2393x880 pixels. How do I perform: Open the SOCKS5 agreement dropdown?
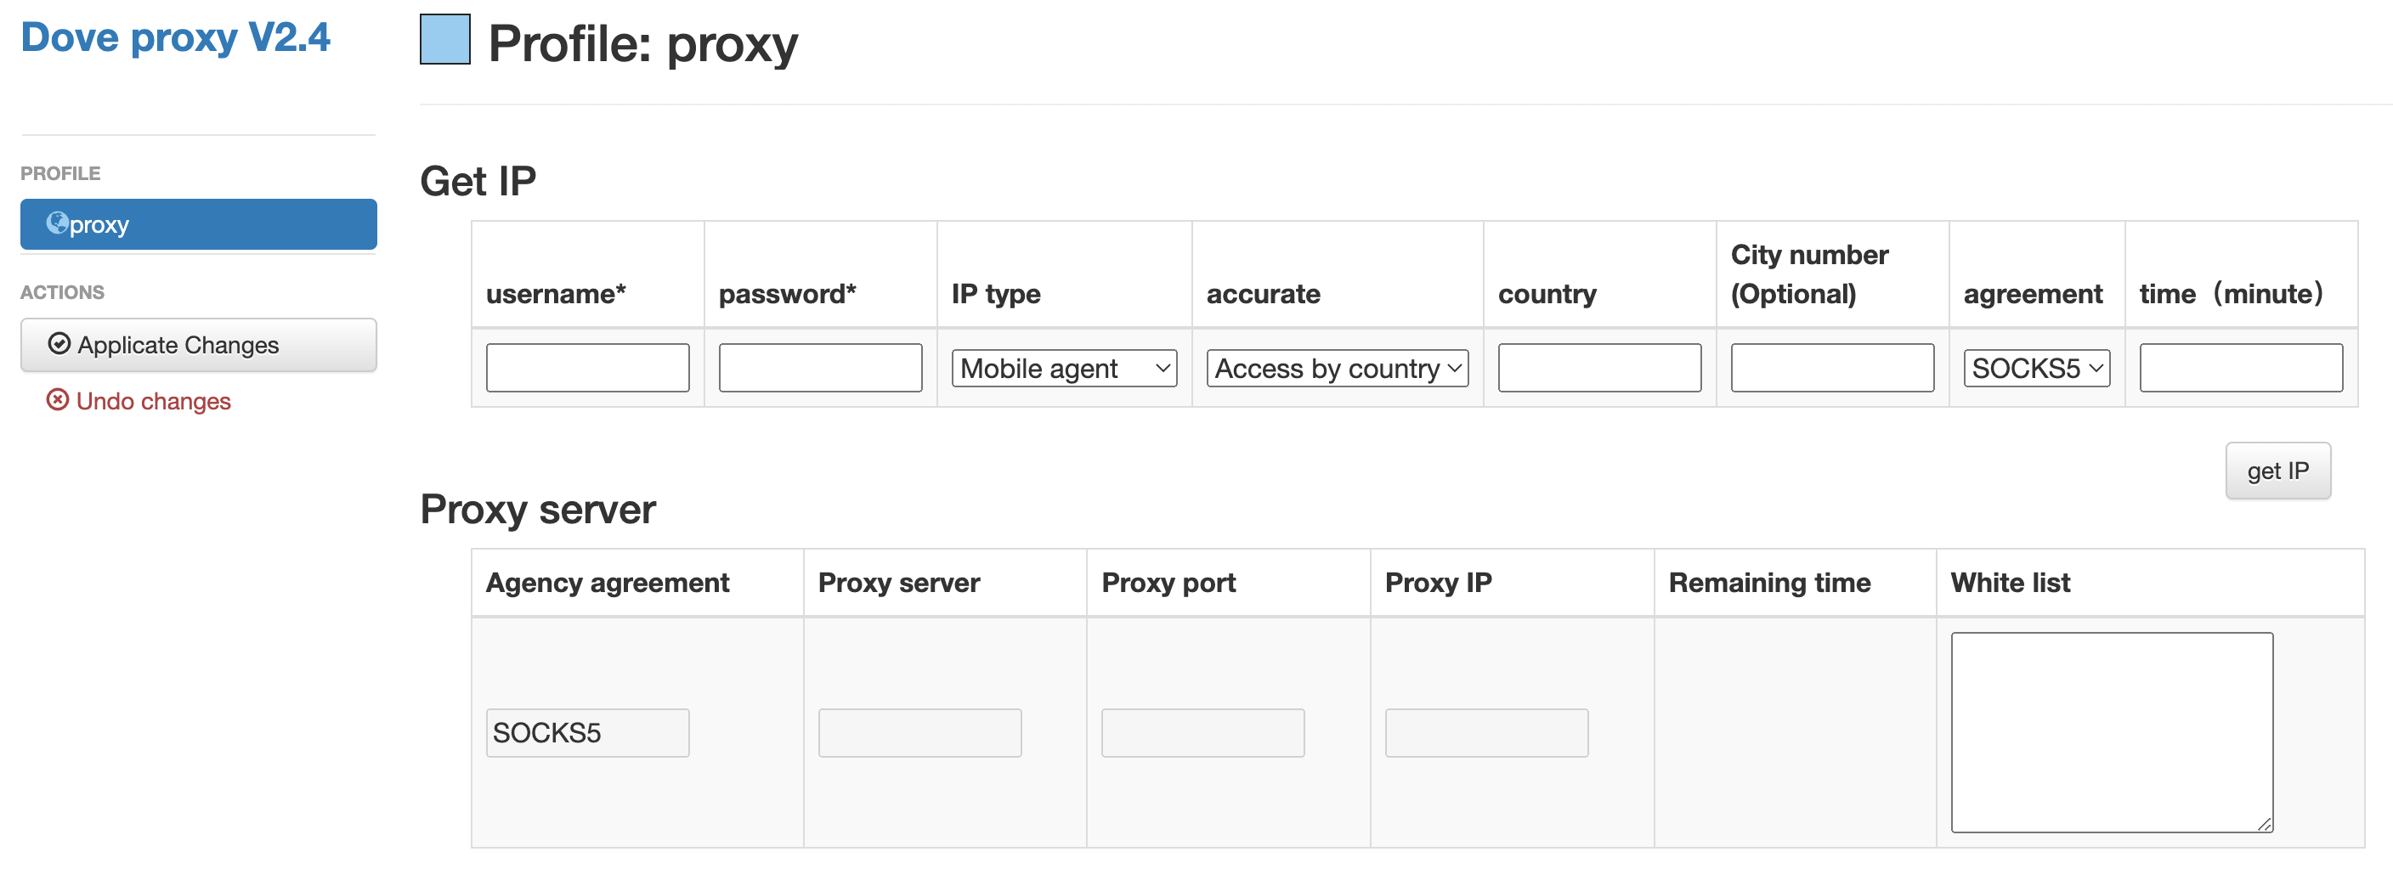(2036, 369)
